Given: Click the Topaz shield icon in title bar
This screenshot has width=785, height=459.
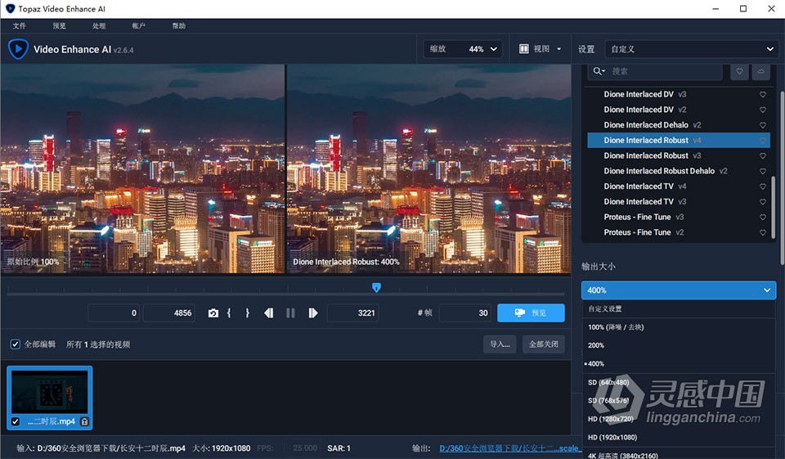Looking at the screenshot, I should (10, 8).
